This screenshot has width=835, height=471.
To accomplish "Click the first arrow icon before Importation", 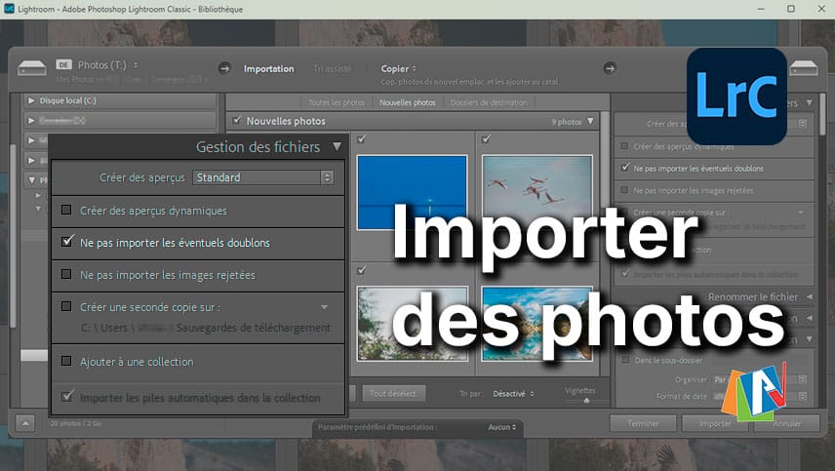I will pyautogui.click(x=224, y=68).
